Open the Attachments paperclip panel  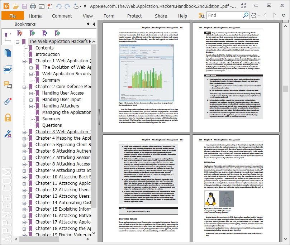point(8,101)
